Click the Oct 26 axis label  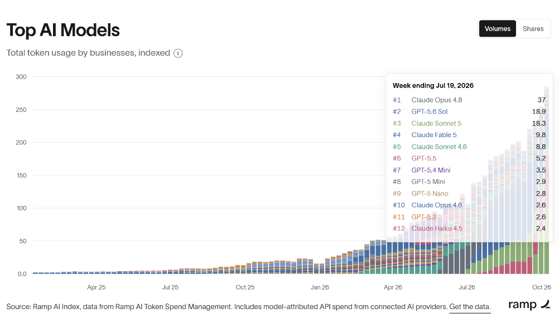click(542, 287)
